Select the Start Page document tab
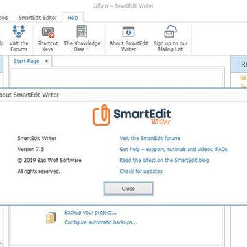 click(x=26, y=61)
